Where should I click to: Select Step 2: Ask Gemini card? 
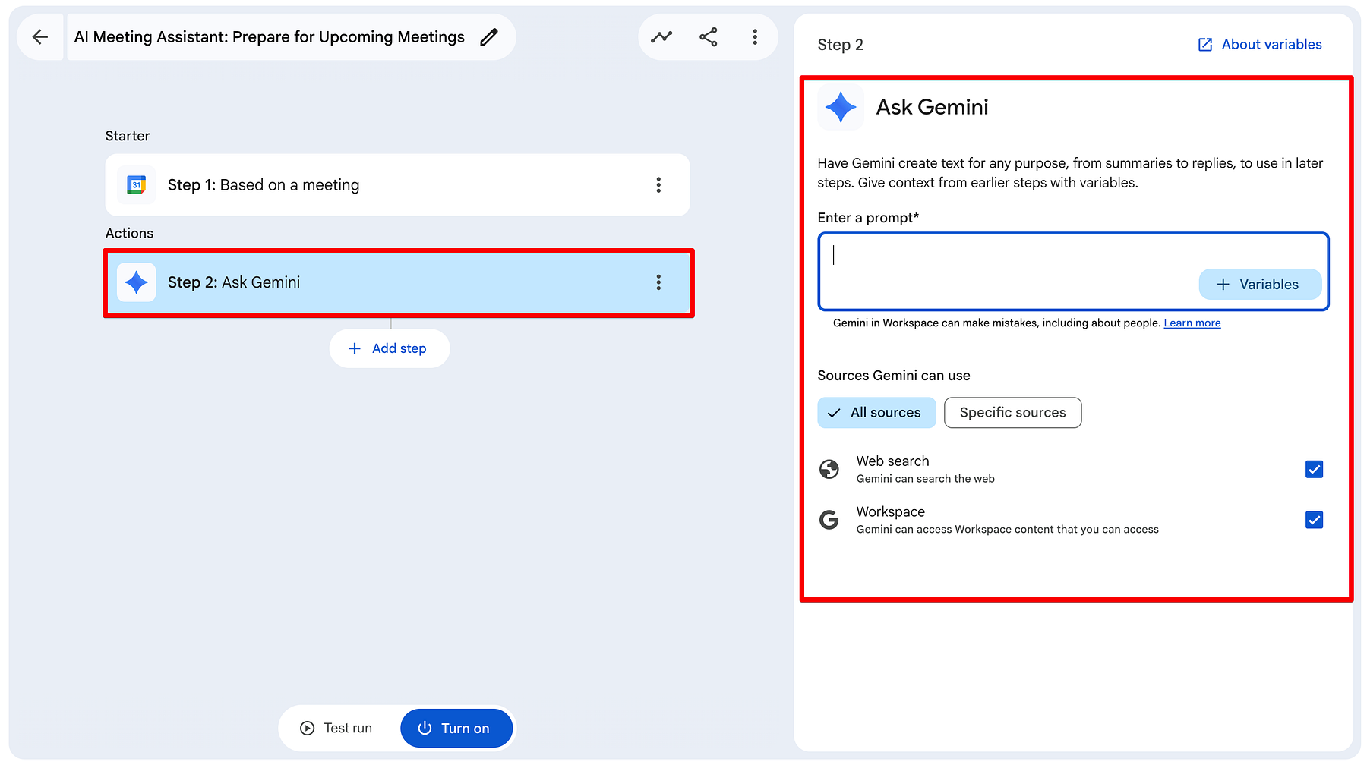[x=399, y=282]
